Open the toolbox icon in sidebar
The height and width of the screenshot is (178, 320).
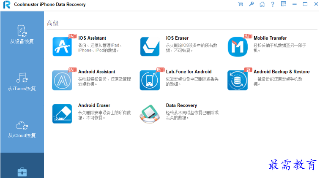(x=22, y=172)
